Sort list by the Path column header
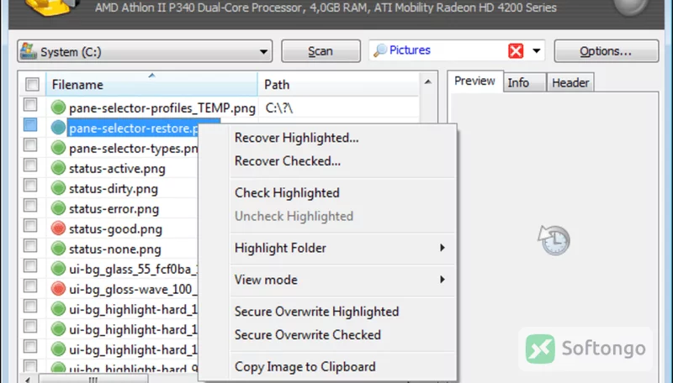This screenshot has width=673, height=383. pos(338,84)
